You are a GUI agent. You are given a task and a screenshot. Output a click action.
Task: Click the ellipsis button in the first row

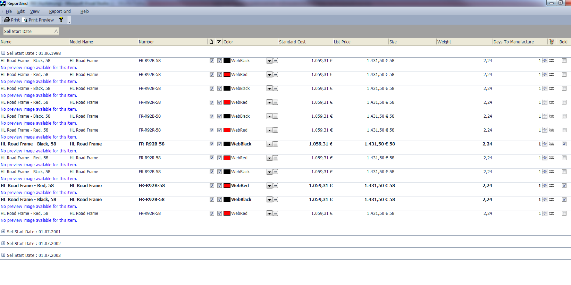pyautogui.click(x=275, y=61)
